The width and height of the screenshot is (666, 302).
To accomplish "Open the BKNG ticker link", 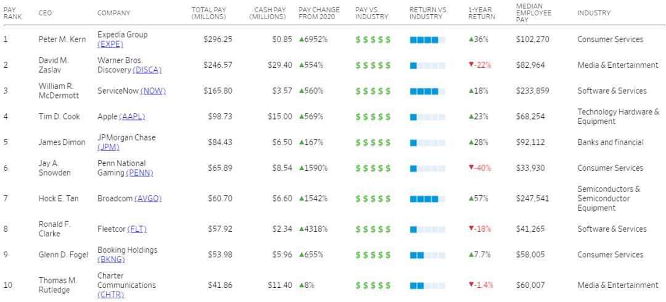I will [110, 259].
